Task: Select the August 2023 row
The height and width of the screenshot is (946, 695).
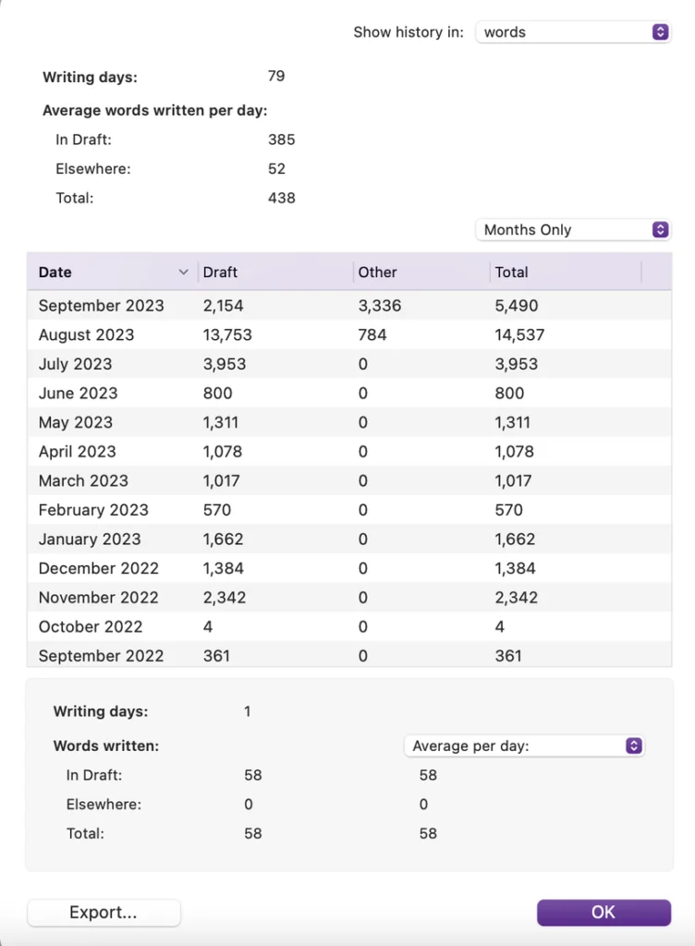Action: [349, 334]
